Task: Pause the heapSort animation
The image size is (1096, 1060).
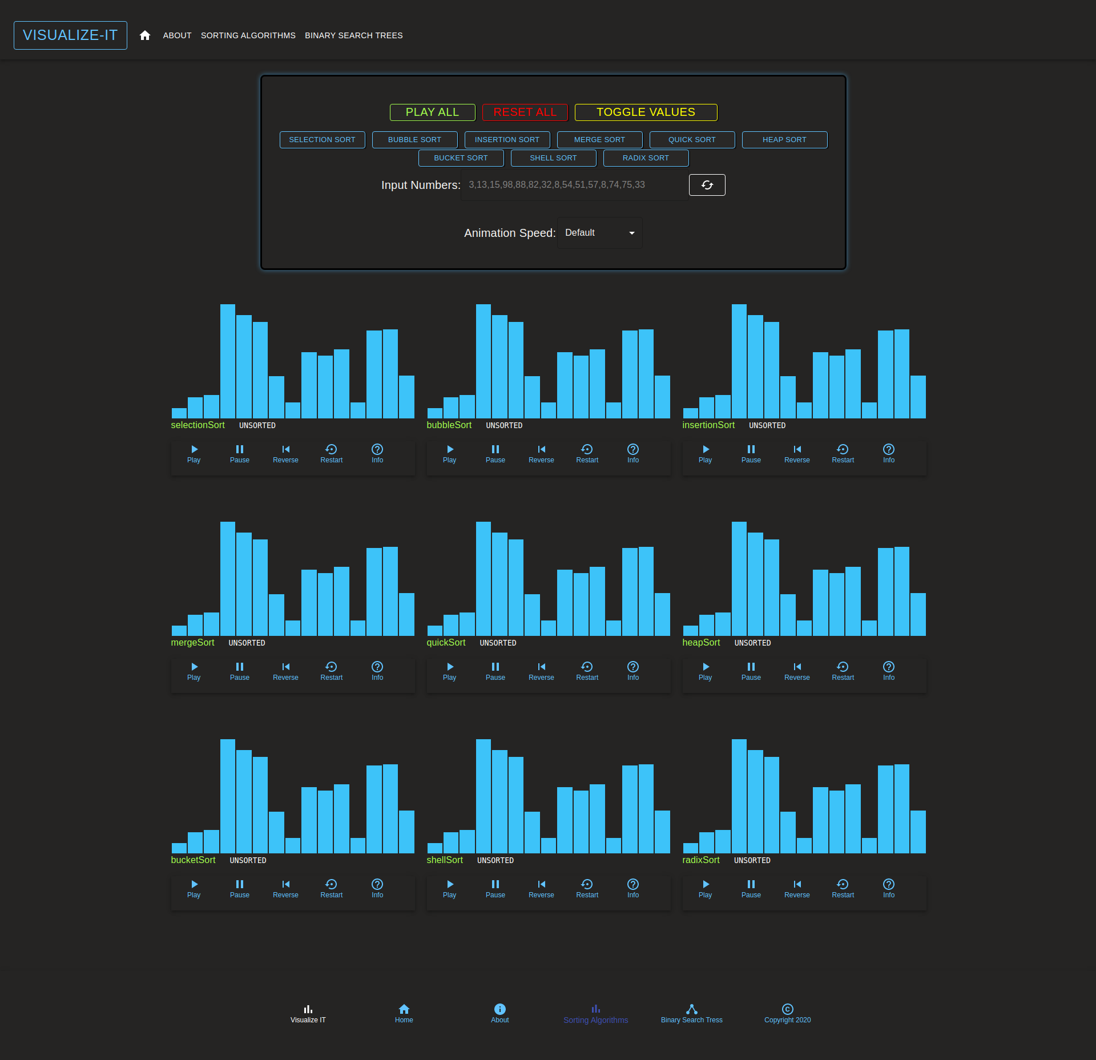Action: (751, 671)
